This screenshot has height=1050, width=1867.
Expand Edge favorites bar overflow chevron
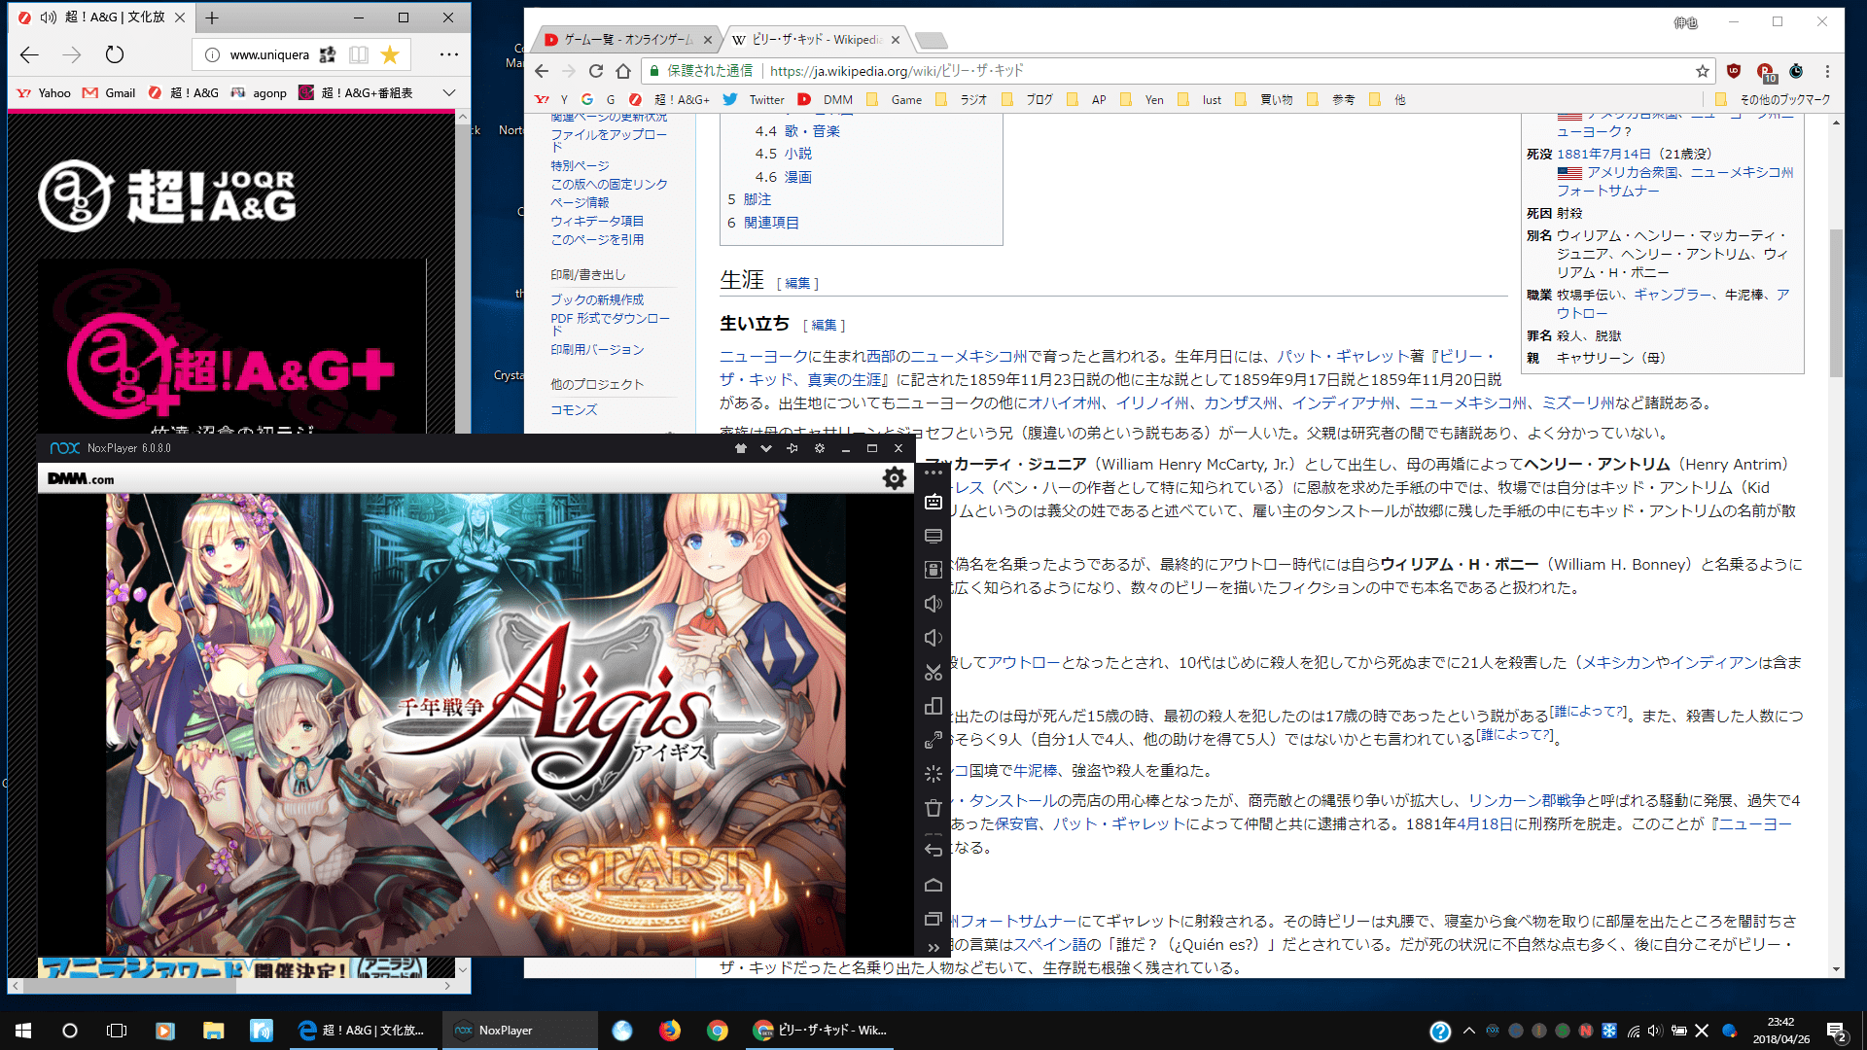pos(448,92)
